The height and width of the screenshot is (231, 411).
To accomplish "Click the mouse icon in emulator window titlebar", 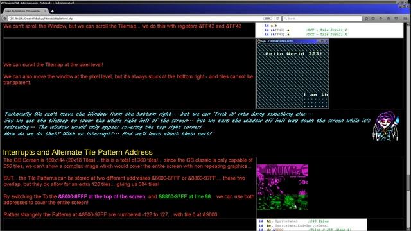I will pos(259,41).
